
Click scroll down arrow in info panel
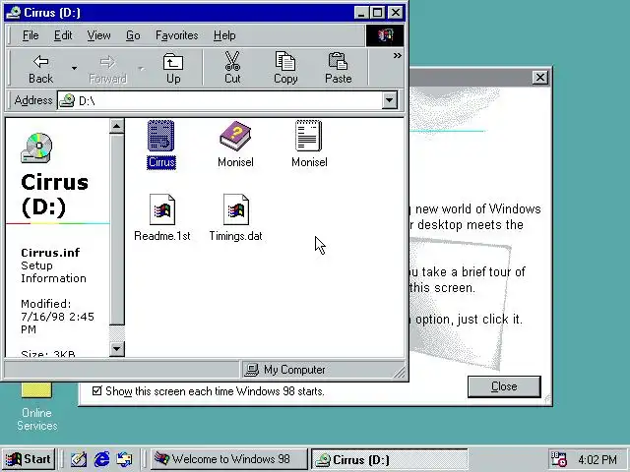pyautogui.click(x=117, y=348)
